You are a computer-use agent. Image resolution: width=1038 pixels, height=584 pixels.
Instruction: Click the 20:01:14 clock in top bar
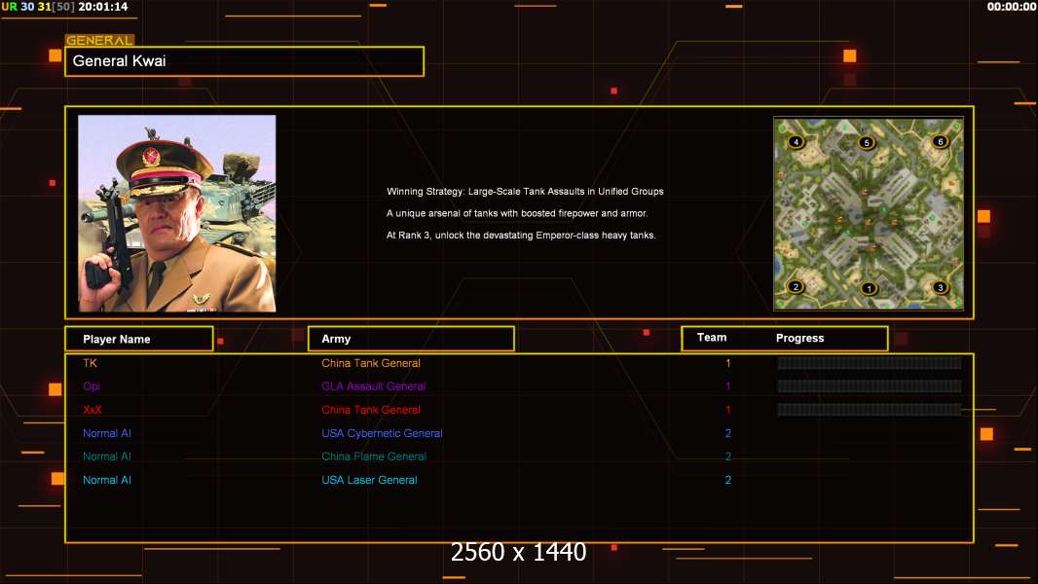103,7
